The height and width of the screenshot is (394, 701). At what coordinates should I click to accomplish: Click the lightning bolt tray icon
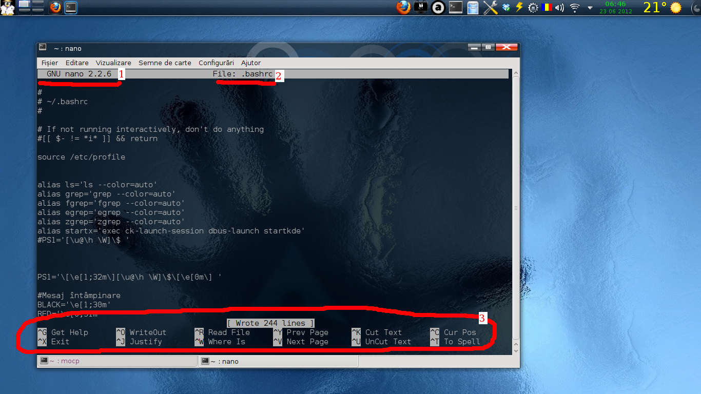pos(519,8)
